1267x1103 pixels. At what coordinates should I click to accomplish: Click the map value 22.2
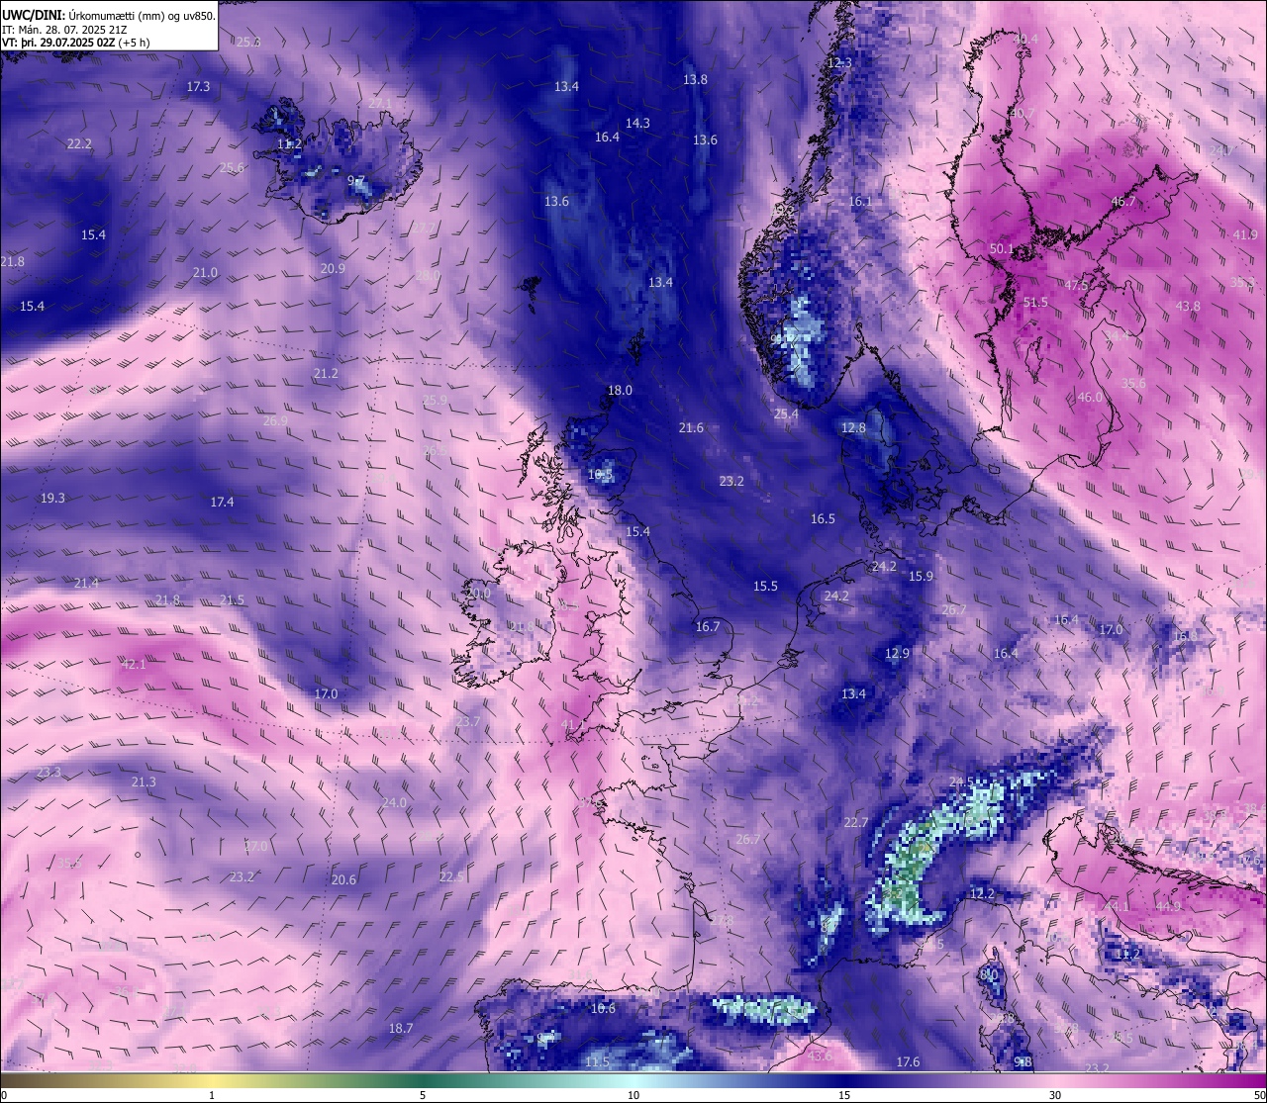coord(79,144)
